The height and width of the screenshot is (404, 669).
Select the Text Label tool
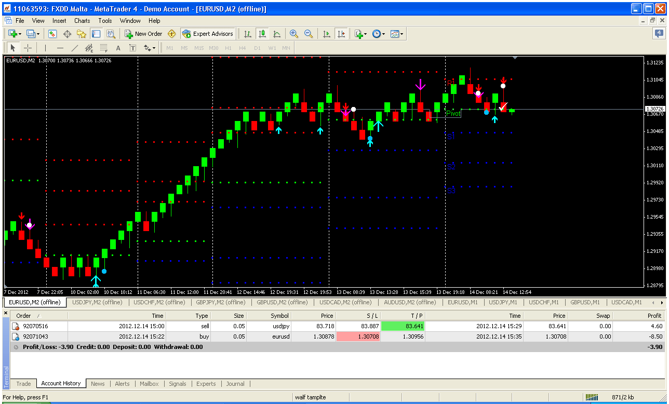133,48
